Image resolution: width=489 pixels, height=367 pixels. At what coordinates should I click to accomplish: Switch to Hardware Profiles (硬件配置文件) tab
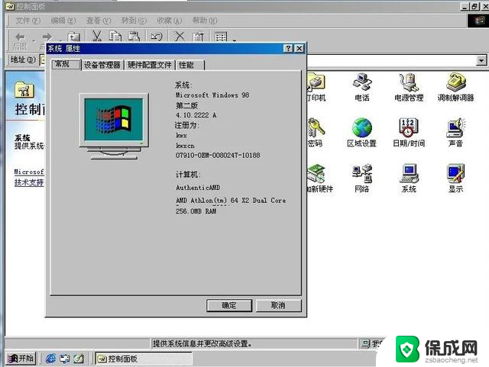click(x=150, y=65)
